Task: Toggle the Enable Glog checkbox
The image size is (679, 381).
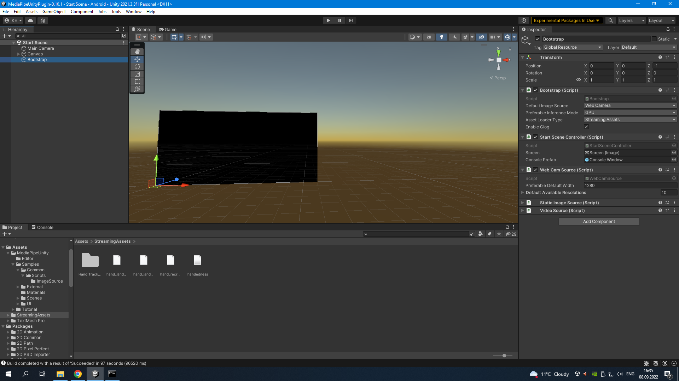Action: (586, 127)
